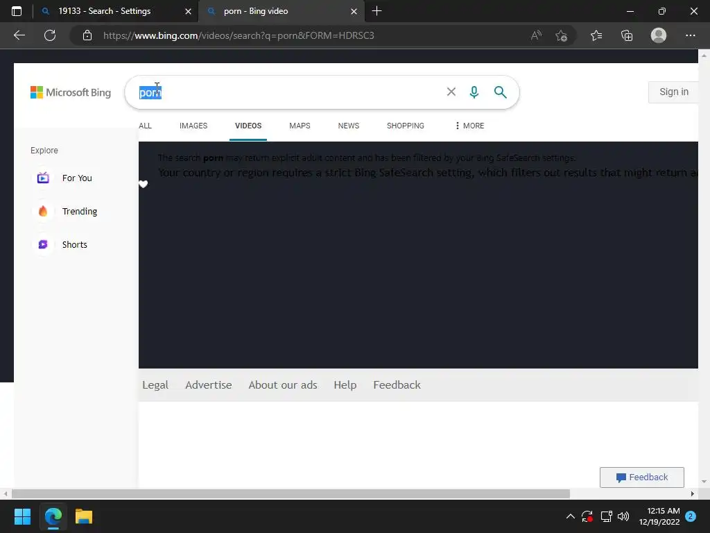The image size is (710, 533).
Task: Click the horizontal scrollbar thumb
Action: tap(291, 493)
